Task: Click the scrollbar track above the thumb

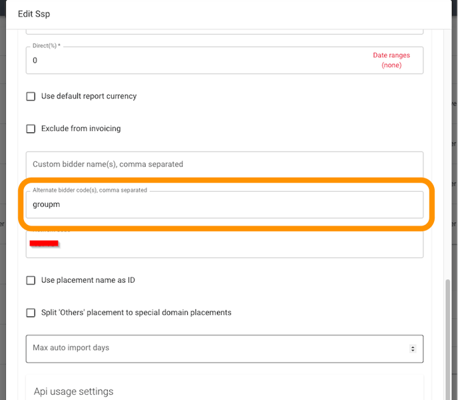Action: coord(447,155)
